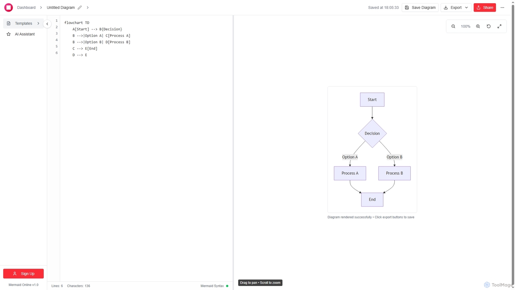Click code line 'A[Start] --> B{Decision}'
The height and width of the screenshot is (290, 515).
[x=97, y=29]
